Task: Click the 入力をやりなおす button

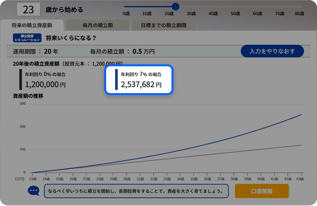Action: coord(272,51)
